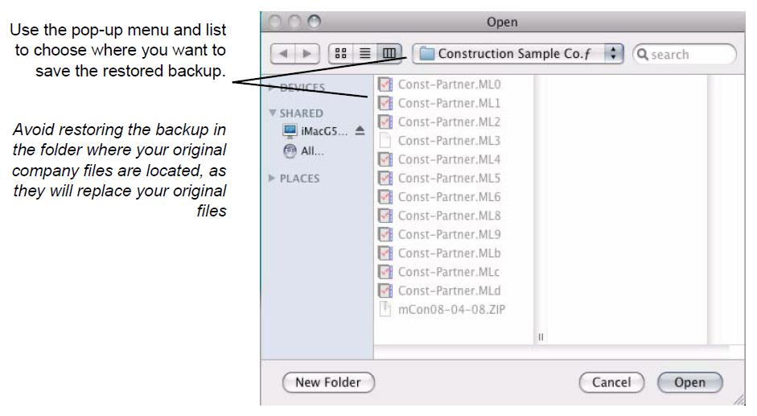Click the search field
This screenshot has width=757, height=416.
click(688, 54)
